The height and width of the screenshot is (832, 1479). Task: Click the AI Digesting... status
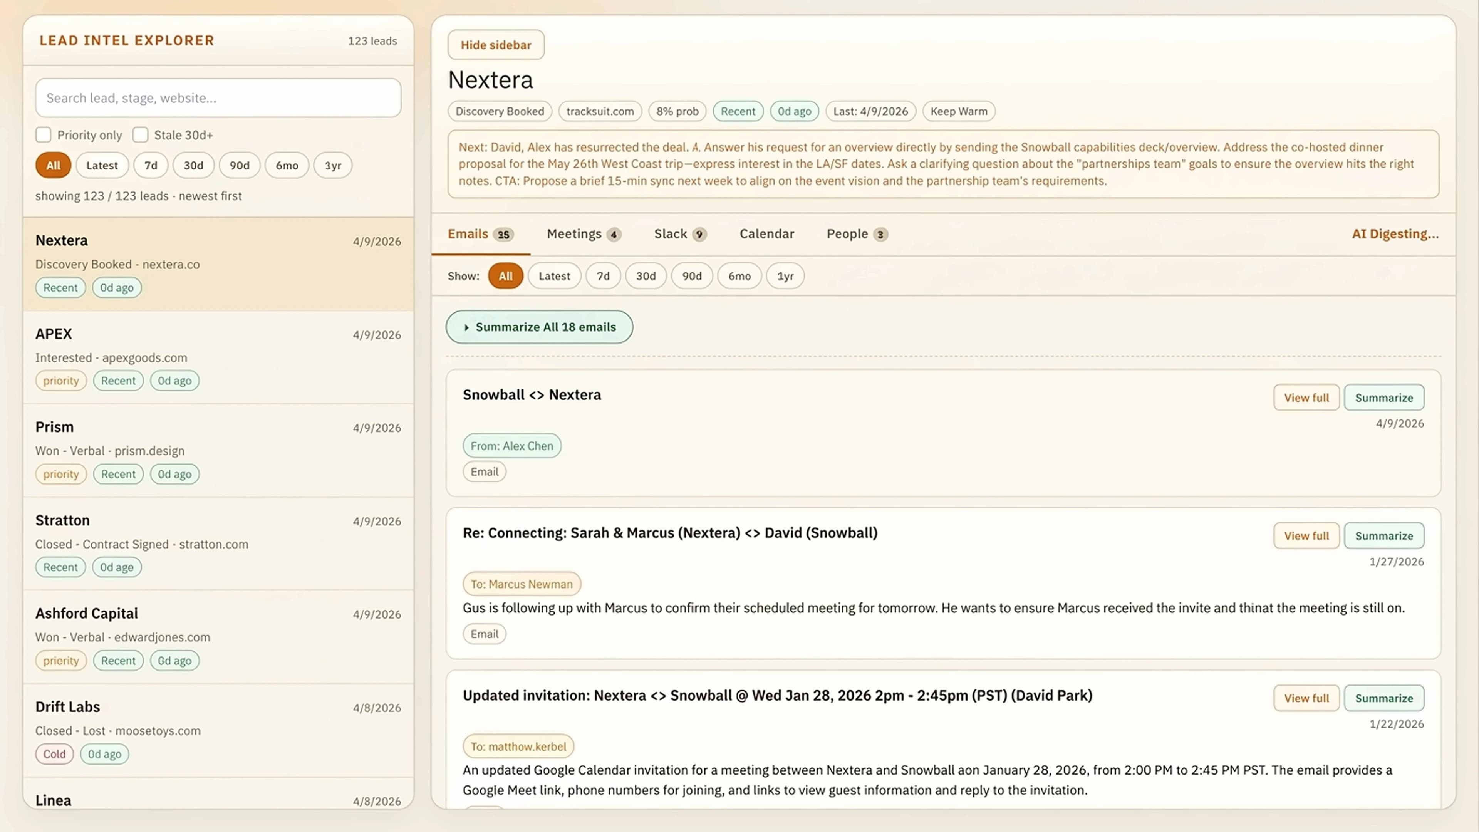click(x=1395, y=234)
